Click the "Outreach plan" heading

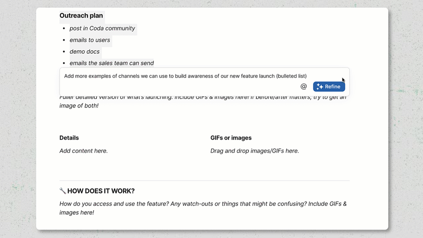click(81, 15)
